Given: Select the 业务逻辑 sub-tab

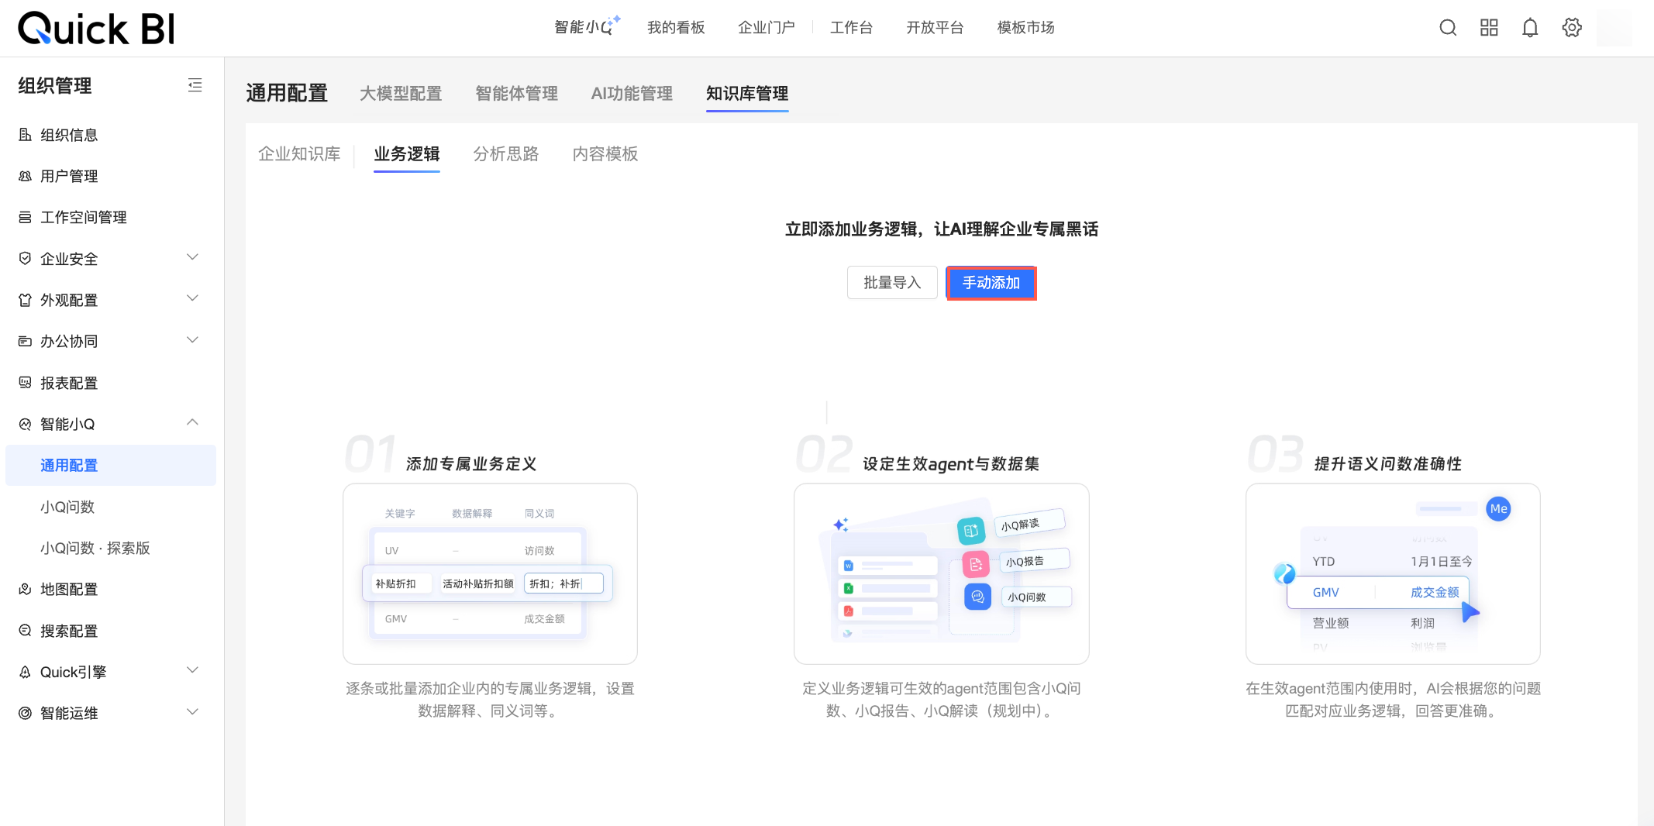Looking at the screenshot, I should (x=407, y=154).
